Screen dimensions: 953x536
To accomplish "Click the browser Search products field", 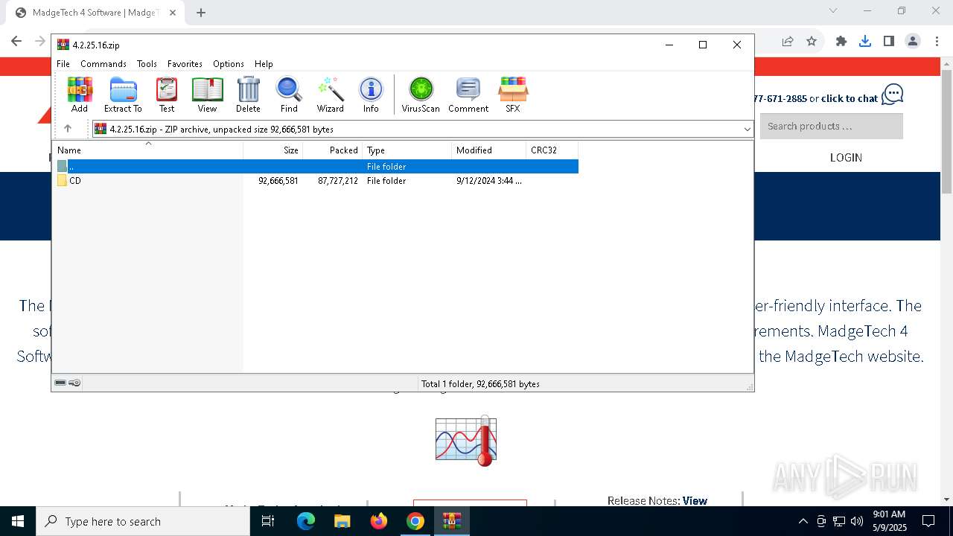I will (x=832, y=127).
